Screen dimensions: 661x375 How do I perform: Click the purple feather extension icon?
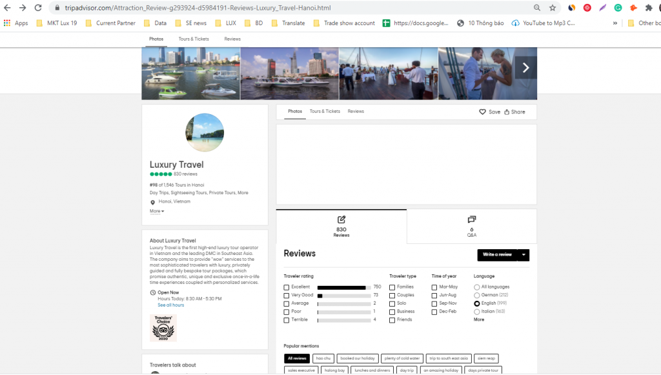point(603,8)
